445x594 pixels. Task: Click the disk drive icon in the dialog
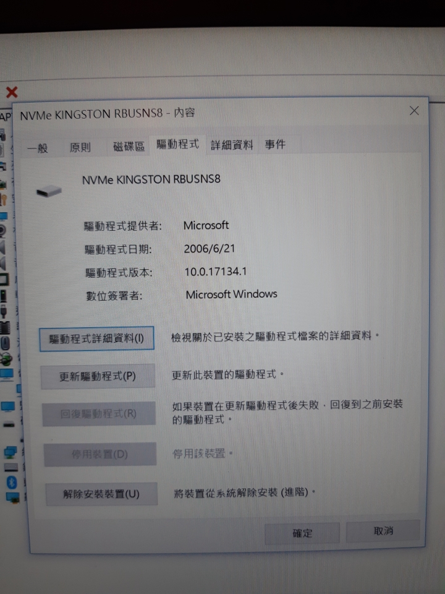[x=49, y=191]
